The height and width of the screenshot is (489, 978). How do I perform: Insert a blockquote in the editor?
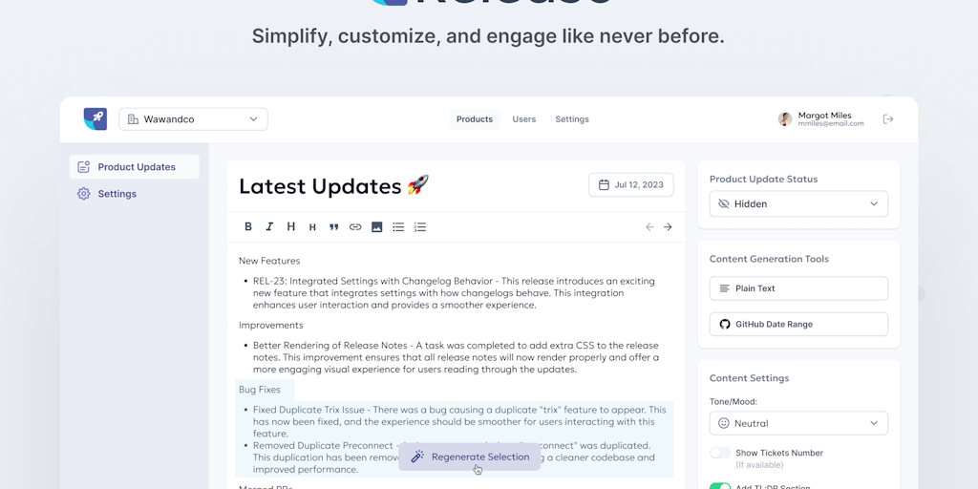pos(334,227)
